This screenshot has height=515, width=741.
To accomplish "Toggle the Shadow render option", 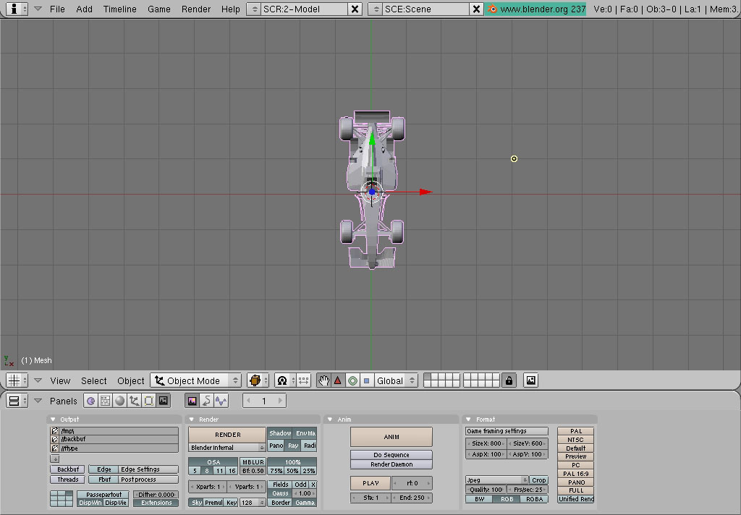I will click(x=280, y=433).
